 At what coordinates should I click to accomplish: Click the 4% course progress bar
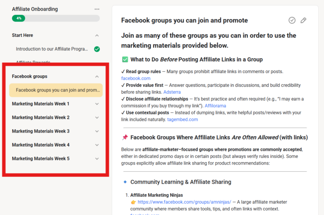pyautogui.click(x=56, y=18)
